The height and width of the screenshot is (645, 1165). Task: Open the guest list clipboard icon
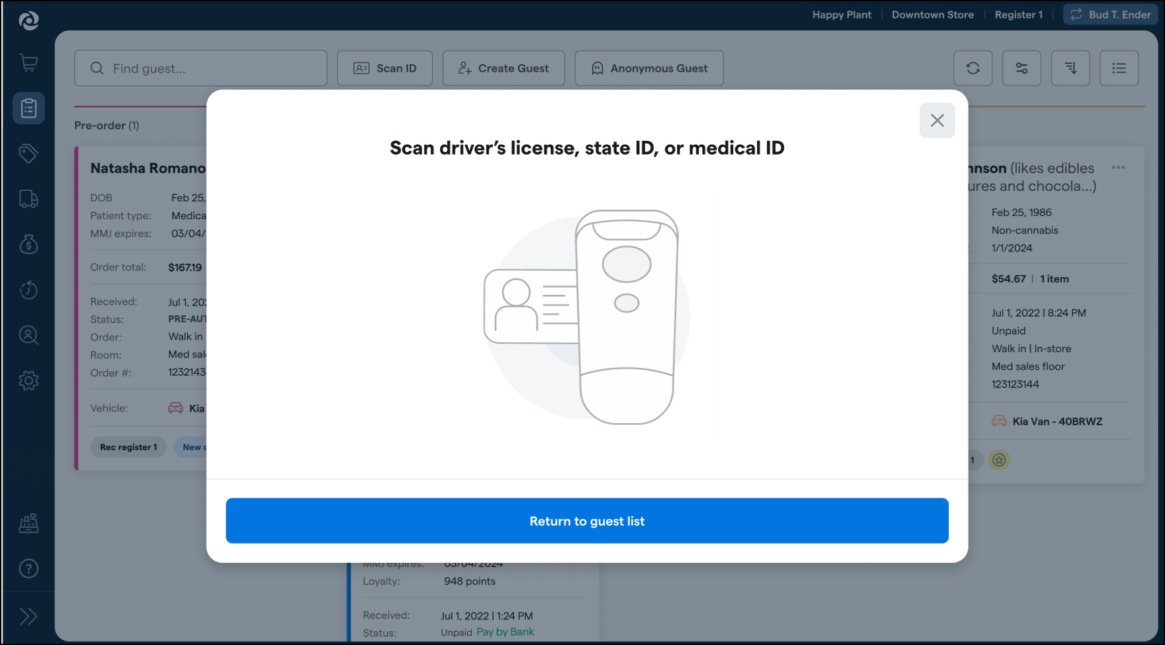pyautogui.click(x=29, y=108)
